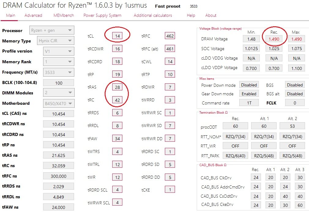Focus the tRRDS timing field
Screen dimensions: 309x212
click(117, 113)
